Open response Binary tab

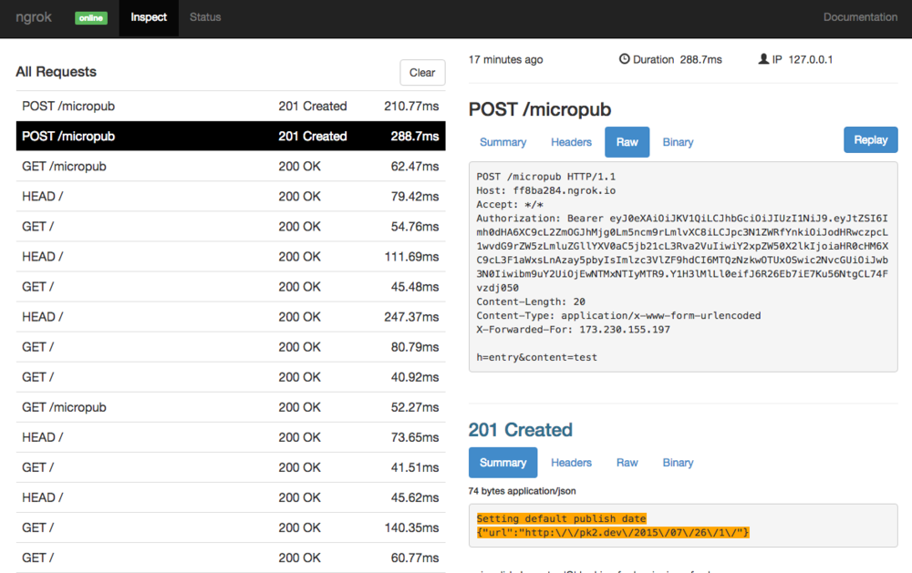point(679,463)
